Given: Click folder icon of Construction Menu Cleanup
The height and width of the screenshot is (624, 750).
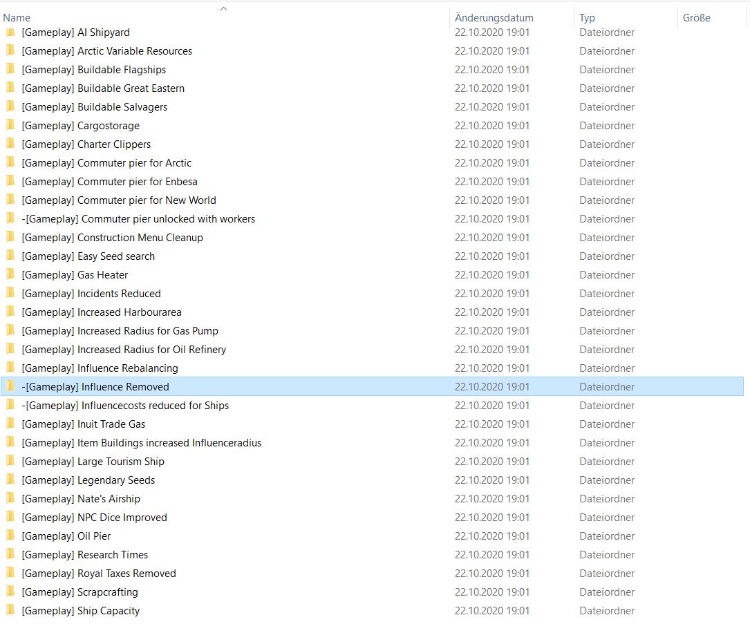Looking at the screenshot, I should (x=10, y=237).
